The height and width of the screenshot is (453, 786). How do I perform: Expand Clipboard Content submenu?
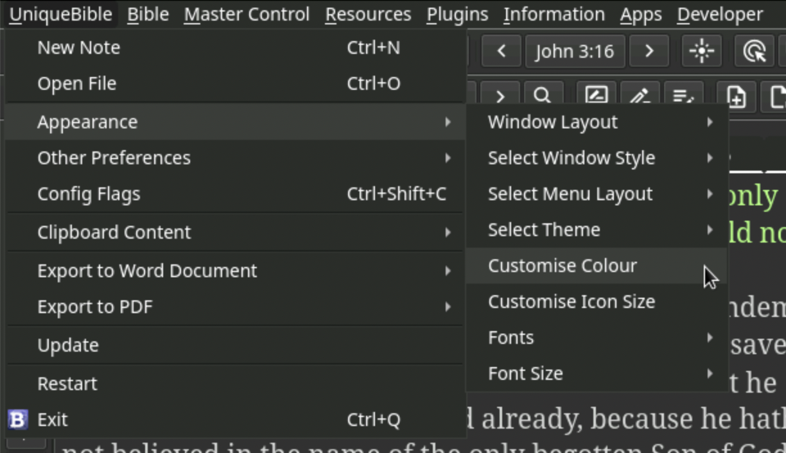[235, 232]
